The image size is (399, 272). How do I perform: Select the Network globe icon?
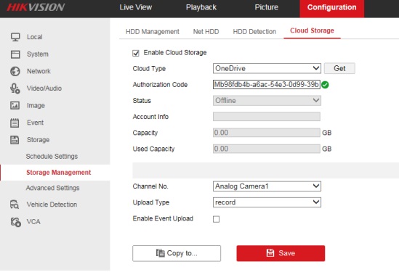coord(15,71)
